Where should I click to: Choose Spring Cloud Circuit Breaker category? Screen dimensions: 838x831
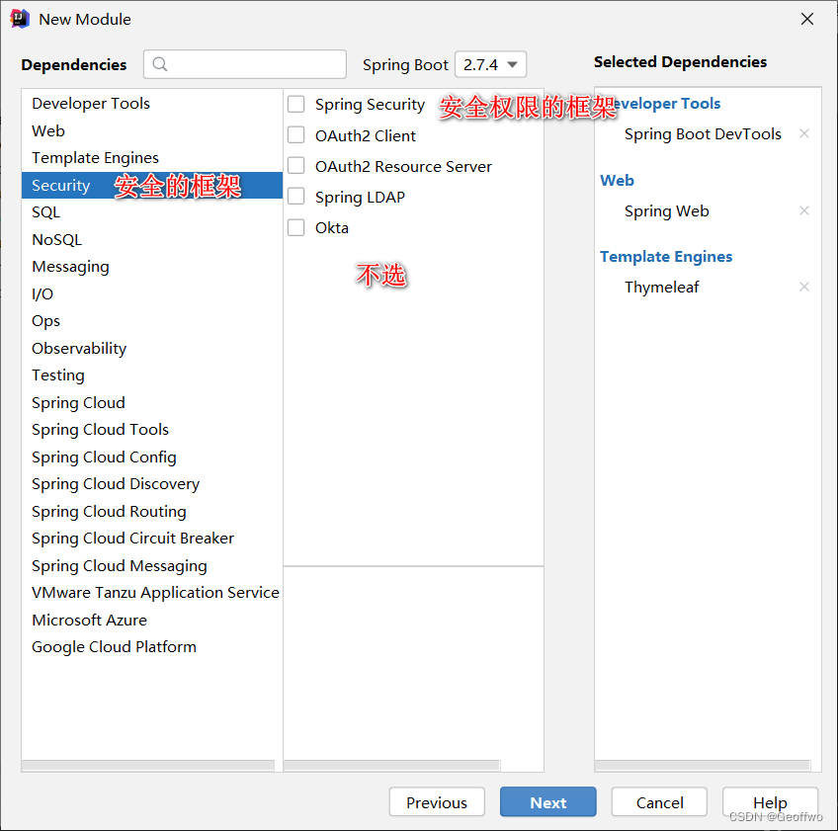click(152, 539)
